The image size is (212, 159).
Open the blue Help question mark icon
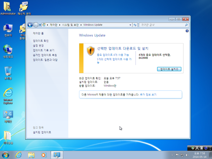pos(187,31)
